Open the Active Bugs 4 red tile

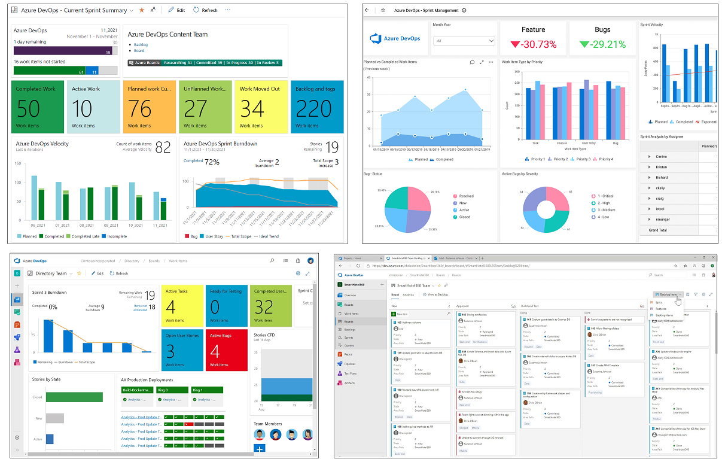pyautogui.click(x=227, y=349)
